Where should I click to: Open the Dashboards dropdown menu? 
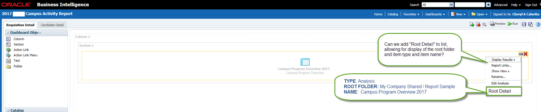[435, 14]
